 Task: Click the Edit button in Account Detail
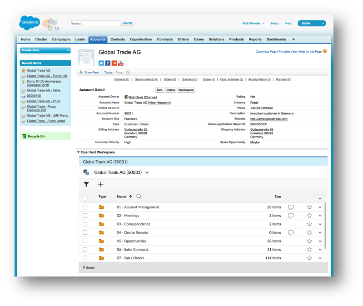point(159,90)
